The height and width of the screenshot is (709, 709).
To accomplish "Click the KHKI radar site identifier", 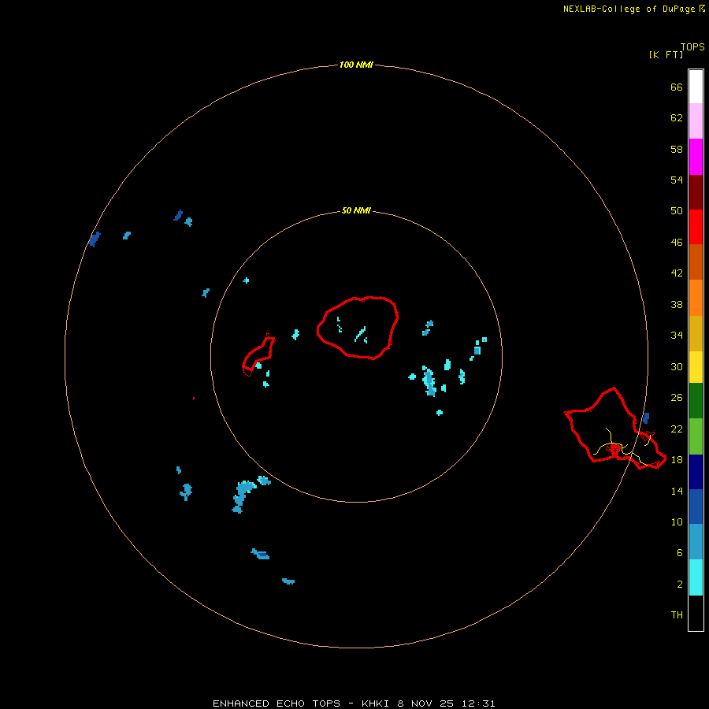I will (x=377, y=703).
